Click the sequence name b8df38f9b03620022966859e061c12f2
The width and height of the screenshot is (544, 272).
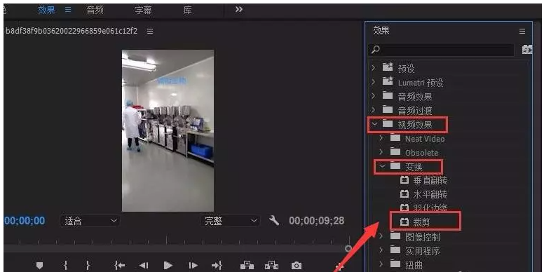tap(72, 32)
